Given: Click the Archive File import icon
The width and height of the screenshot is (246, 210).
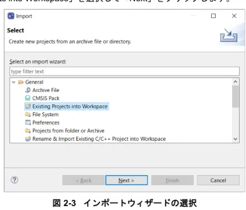Looking at the screenshot, I should 28,90.
